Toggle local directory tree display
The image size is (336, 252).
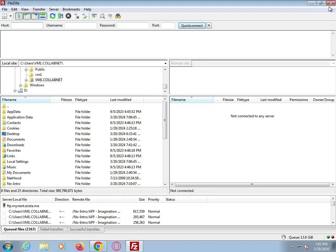click(x=27, y=16)
